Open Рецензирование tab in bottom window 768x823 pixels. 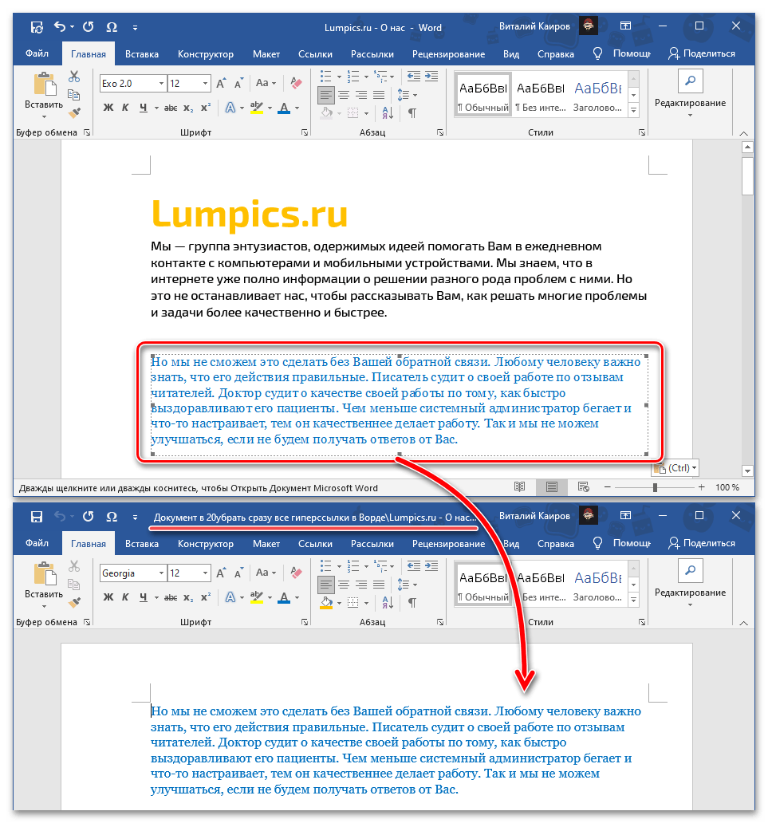coord(448,544)
